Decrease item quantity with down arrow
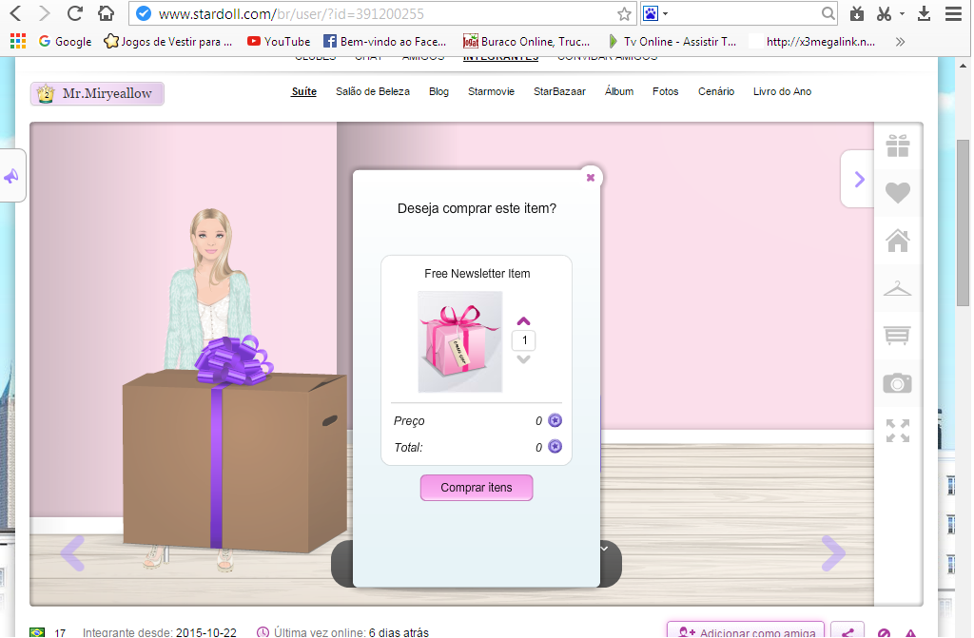The width and height of the screenshot is (974, 638). pyautogui.click(x=524, y=359)
